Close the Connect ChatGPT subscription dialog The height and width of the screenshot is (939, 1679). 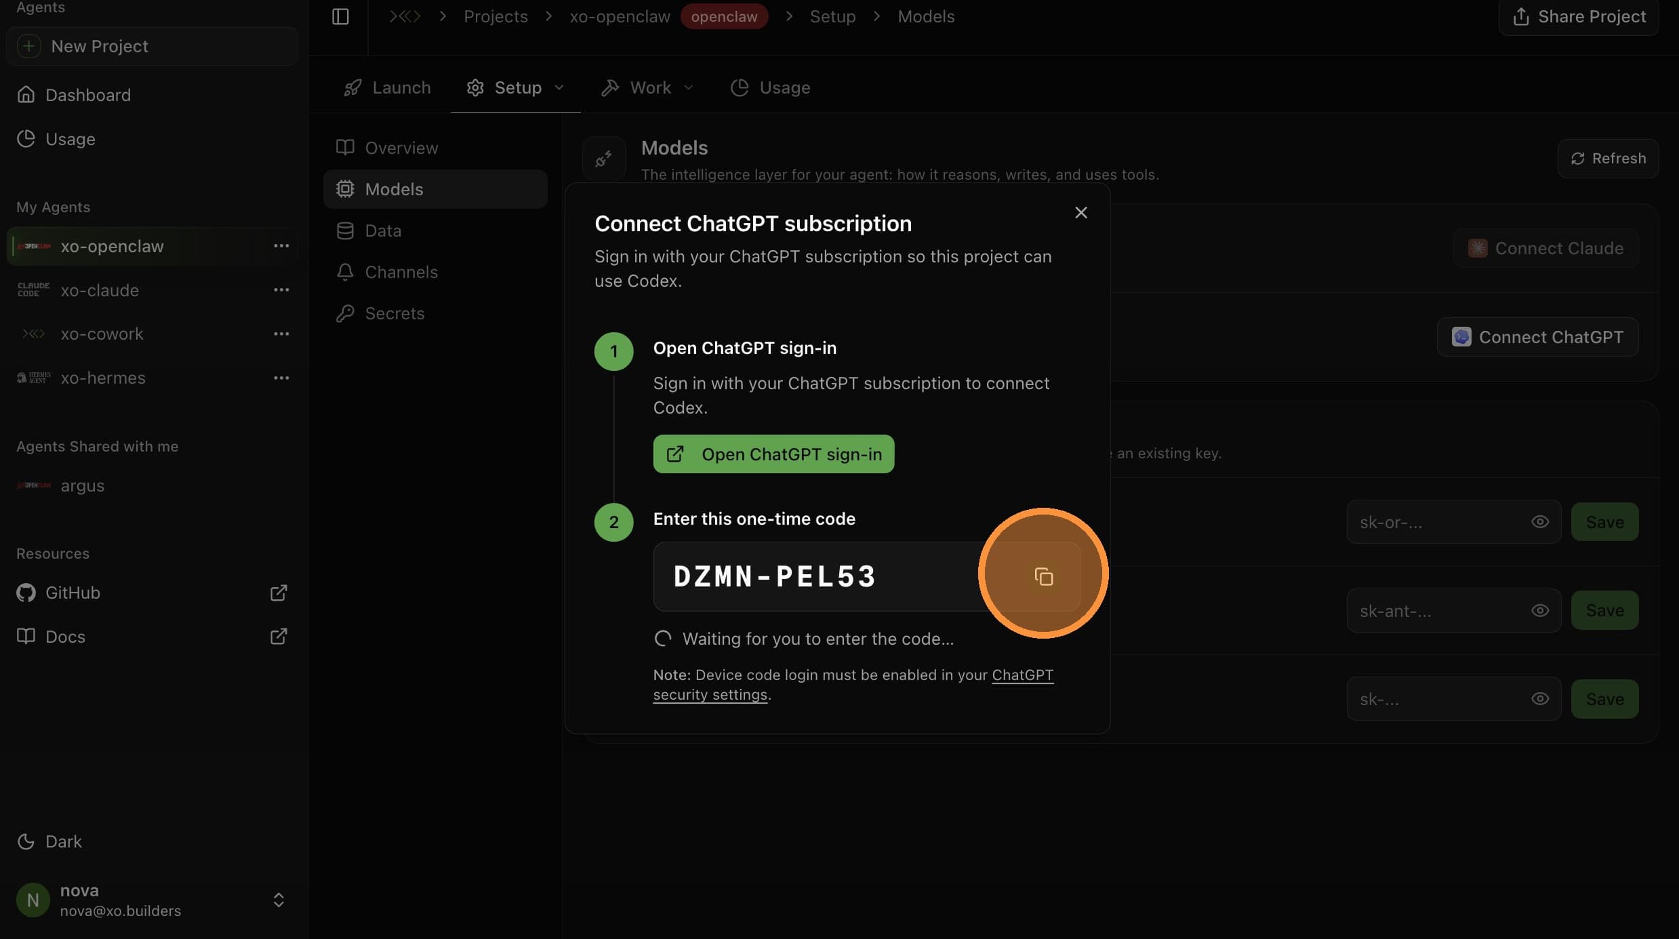click(x=1081, y=213)
